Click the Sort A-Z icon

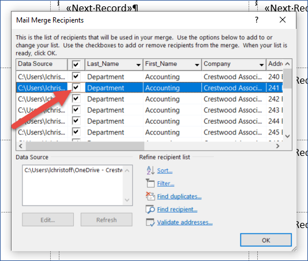[151, 170]
